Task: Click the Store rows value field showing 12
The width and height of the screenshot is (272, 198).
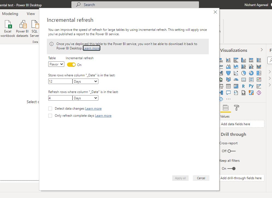Action: 60,81
